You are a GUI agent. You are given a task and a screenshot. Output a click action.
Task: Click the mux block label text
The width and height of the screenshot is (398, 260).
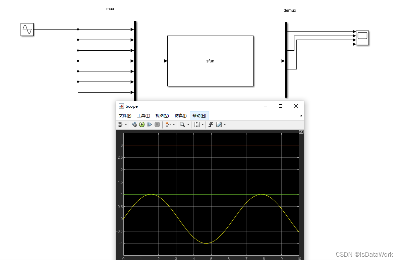110,9
